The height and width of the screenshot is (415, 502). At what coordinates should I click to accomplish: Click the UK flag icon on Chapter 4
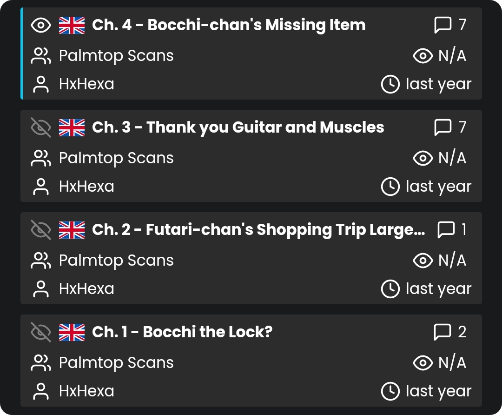pos(72,25)
